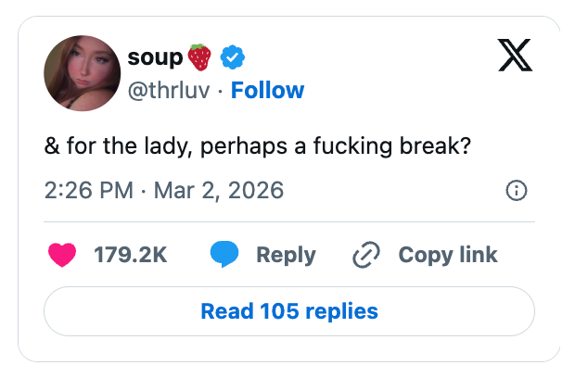Click the pink heart like icon
Image resolution: width=575 pixels, height=378 pixels.
[x=62, y=255]
